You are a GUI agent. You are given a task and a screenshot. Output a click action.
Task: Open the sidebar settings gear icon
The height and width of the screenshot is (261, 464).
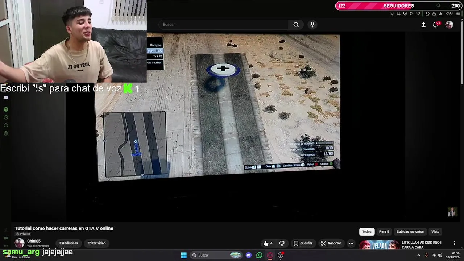tap(6, 133)
